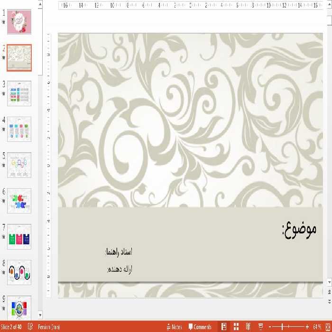Adjust the zoom slider handle

[x=282, y=327]
